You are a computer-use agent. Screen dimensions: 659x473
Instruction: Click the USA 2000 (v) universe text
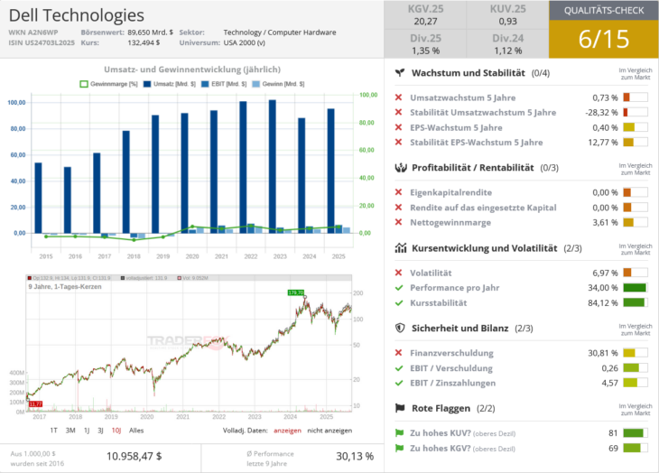244,42
